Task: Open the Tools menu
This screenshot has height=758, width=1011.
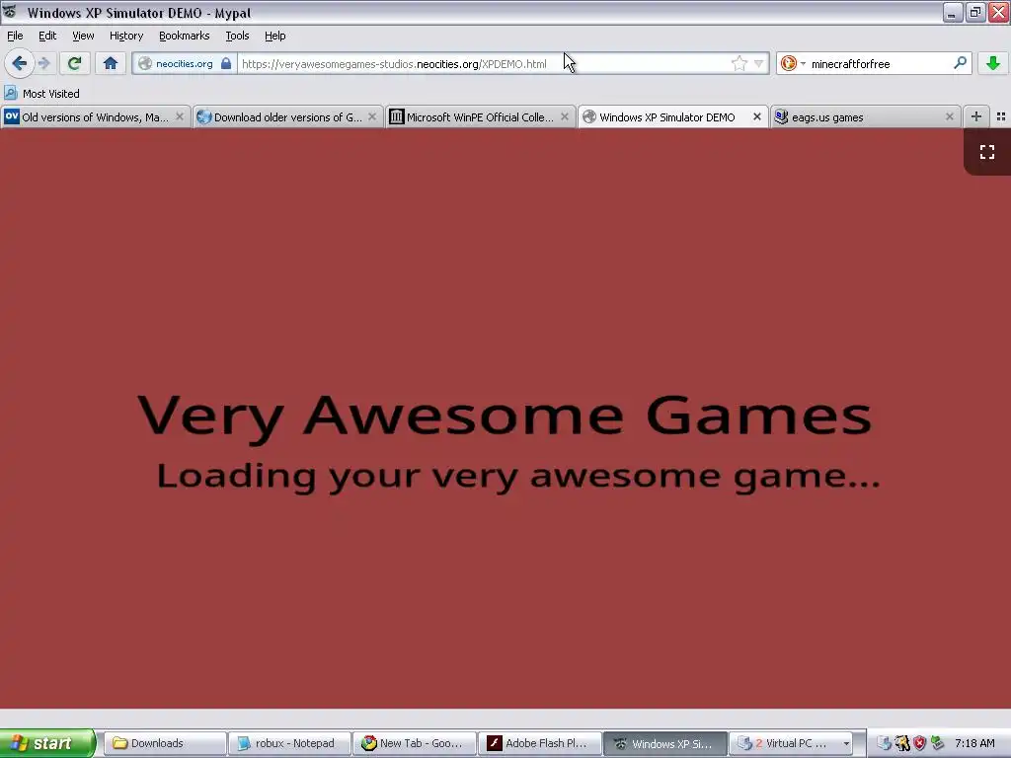Action: point(237,36)
